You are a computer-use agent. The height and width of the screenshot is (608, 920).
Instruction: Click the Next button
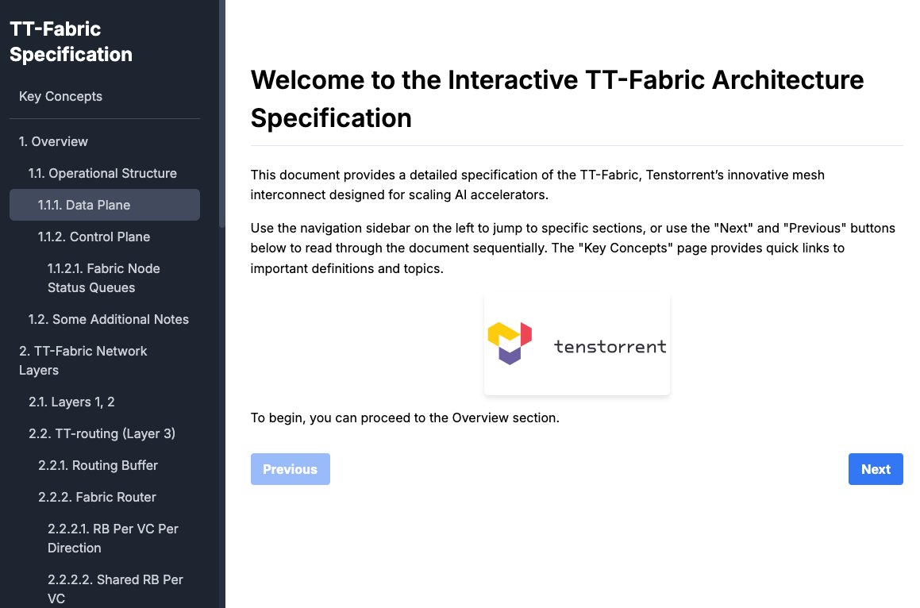876,469
